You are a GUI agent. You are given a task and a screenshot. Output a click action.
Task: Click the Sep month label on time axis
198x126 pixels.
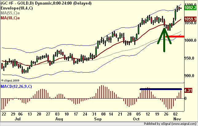pyautogui.click(x=98, y=119)
